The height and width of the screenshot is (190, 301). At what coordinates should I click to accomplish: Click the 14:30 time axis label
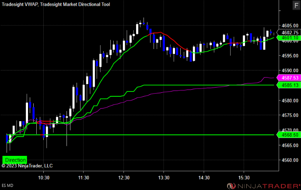pos(204,178)
